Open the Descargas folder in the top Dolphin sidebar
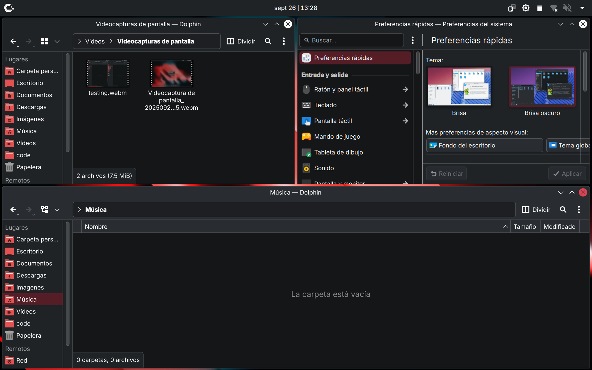Image resolution: width=592 pixels, height=370 pixels. [x=32, y=107]
